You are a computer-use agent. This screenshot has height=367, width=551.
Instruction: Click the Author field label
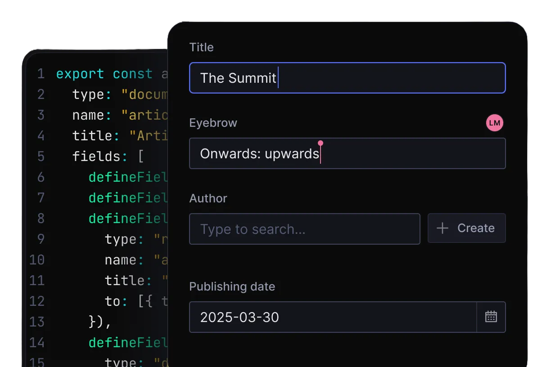pyautogui.click(x=208, y=198)
